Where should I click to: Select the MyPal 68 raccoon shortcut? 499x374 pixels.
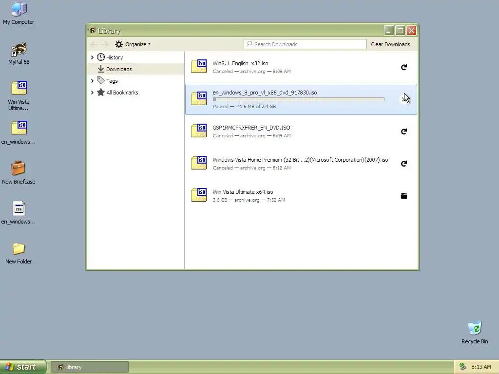coord(19,54)
